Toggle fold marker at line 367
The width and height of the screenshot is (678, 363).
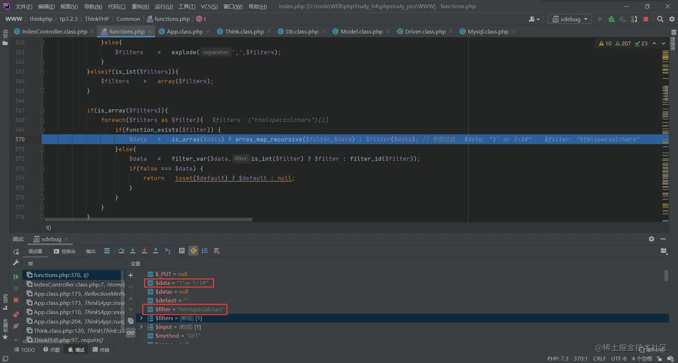coord(42,111)
